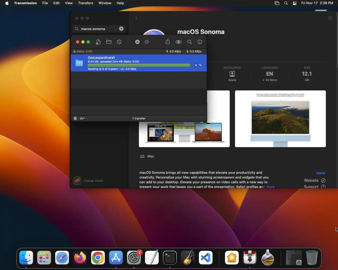The image size is (338, 270).
Task: Go back in the App Store window
Action: (x=136, y=18)
